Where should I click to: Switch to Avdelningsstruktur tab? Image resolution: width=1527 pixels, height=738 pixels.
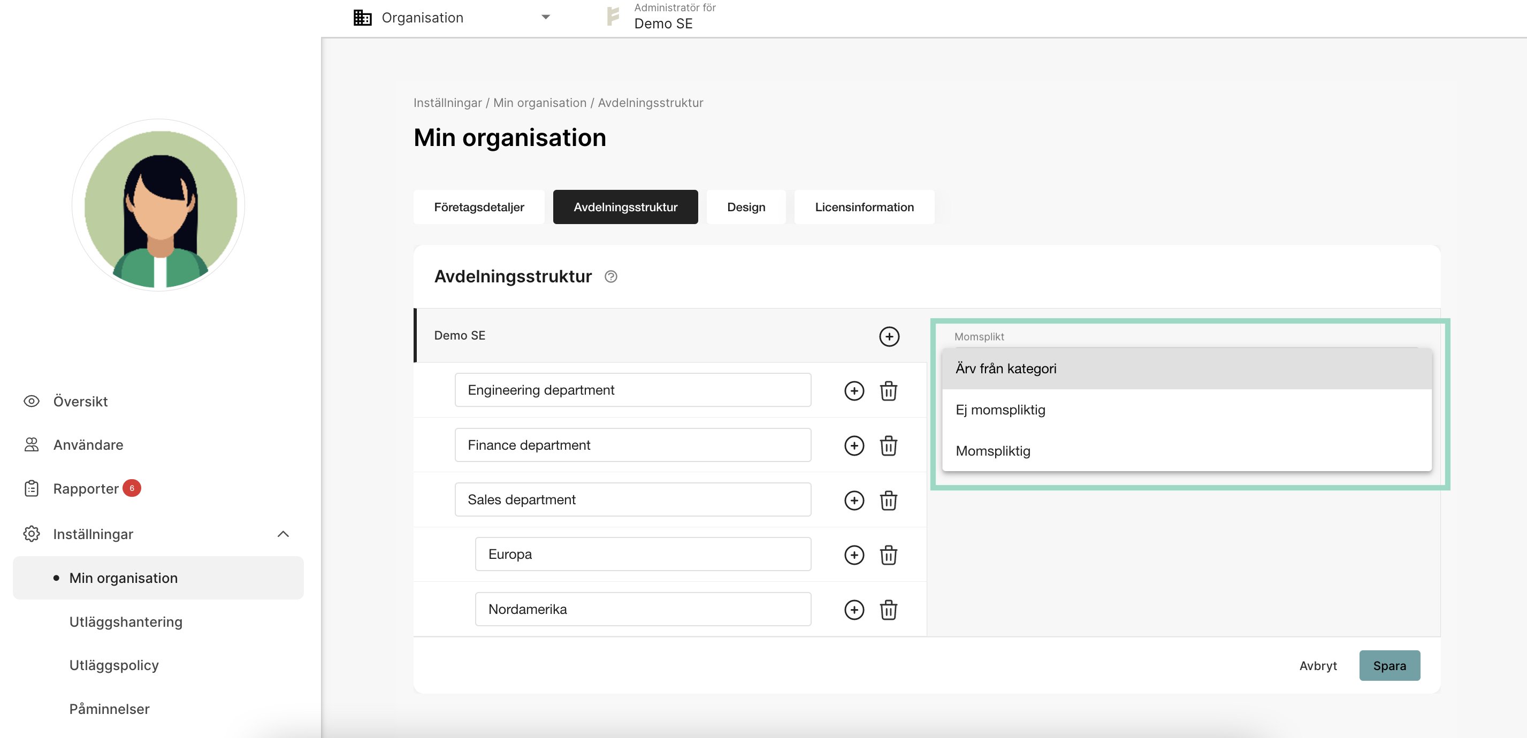625,207
